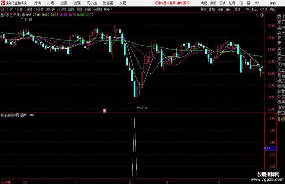Click the white indicator spike peak
285x184 pixels.
tap(135, 119)
